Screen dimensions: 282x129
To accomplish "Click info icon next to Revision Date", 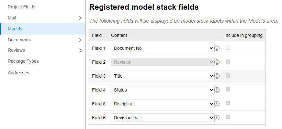I will pyautogui.click(x=217, y=118).
